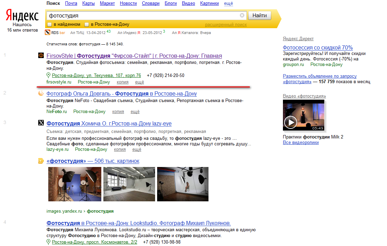Click address 'ул. Текучева, 107, корп.76'

pos(96,76)
